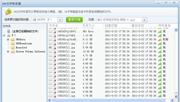Click the horizontal scrollbar left arrow
180x102 pixels.
pyautogui.click(x=49, y=100)
